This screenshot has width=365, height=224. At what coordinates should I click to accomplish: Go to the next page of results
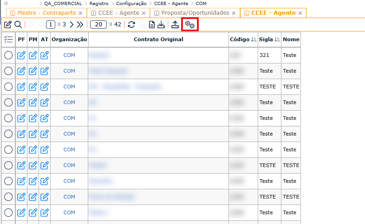72,25
